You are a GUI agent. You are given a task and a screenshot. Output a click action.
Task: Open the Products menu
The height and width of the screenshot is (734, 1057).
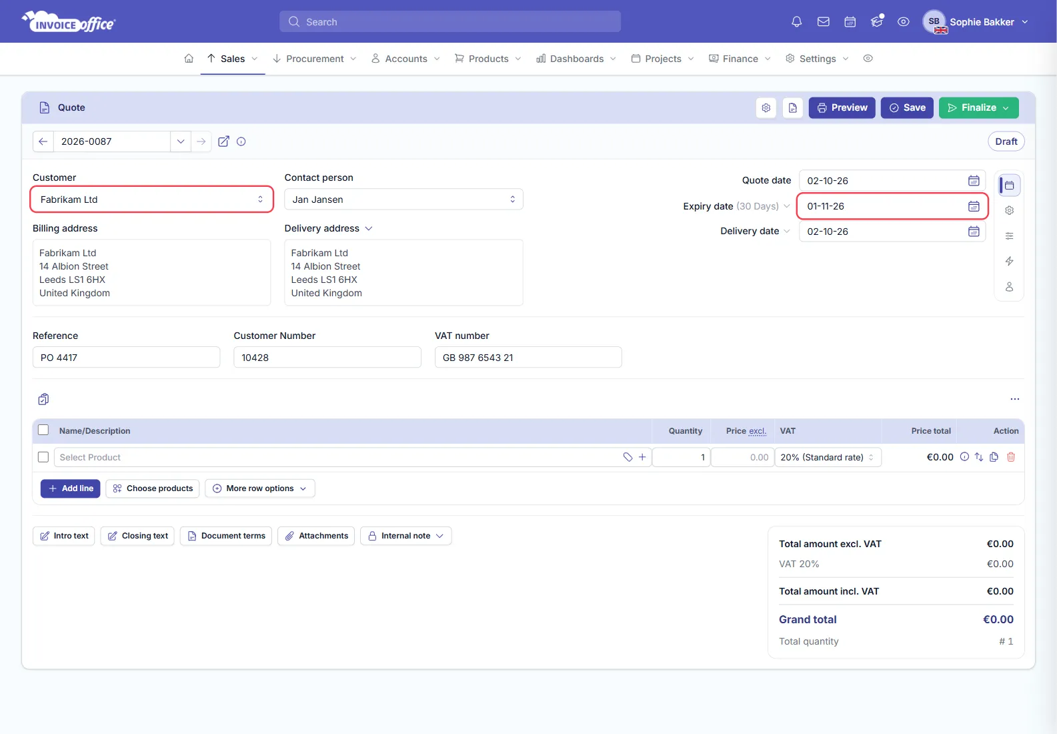click(x=487, y=59)
